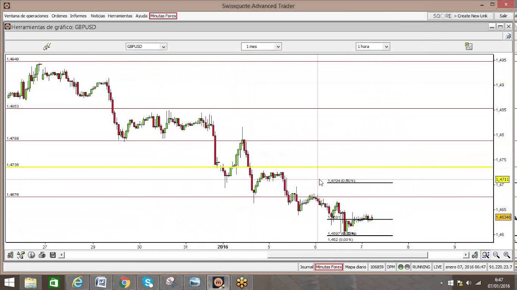This screenshot has width=517, height=290.
Task: Open Skype from taskbar
Action: (x=148, y=282)
